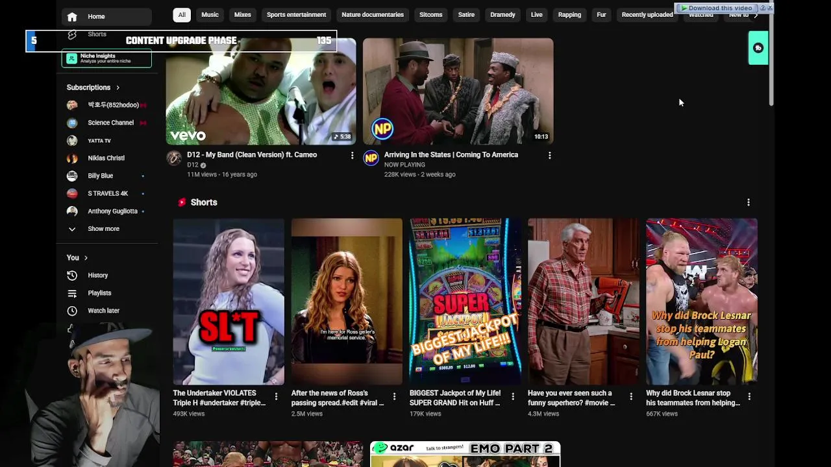Image resolution: width=831 pixels, height=467 pixels.
Task: Select the Fur filter chip
Action: click(x=601, y=15)
